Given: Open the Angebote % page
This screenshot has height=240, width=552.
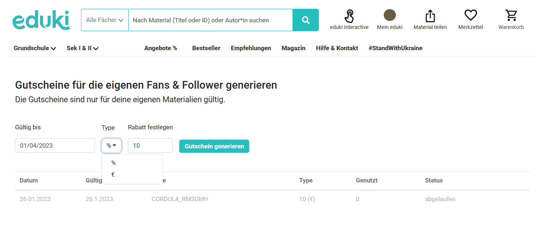Looking at the screenshot, I should click(x=161, y=48).
